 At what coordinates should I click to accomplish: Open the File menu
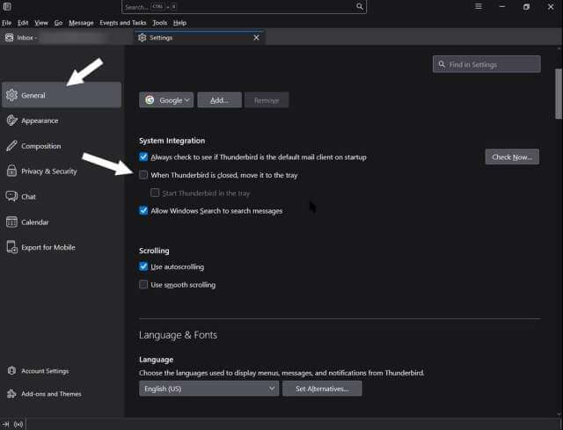click(6, 23)
